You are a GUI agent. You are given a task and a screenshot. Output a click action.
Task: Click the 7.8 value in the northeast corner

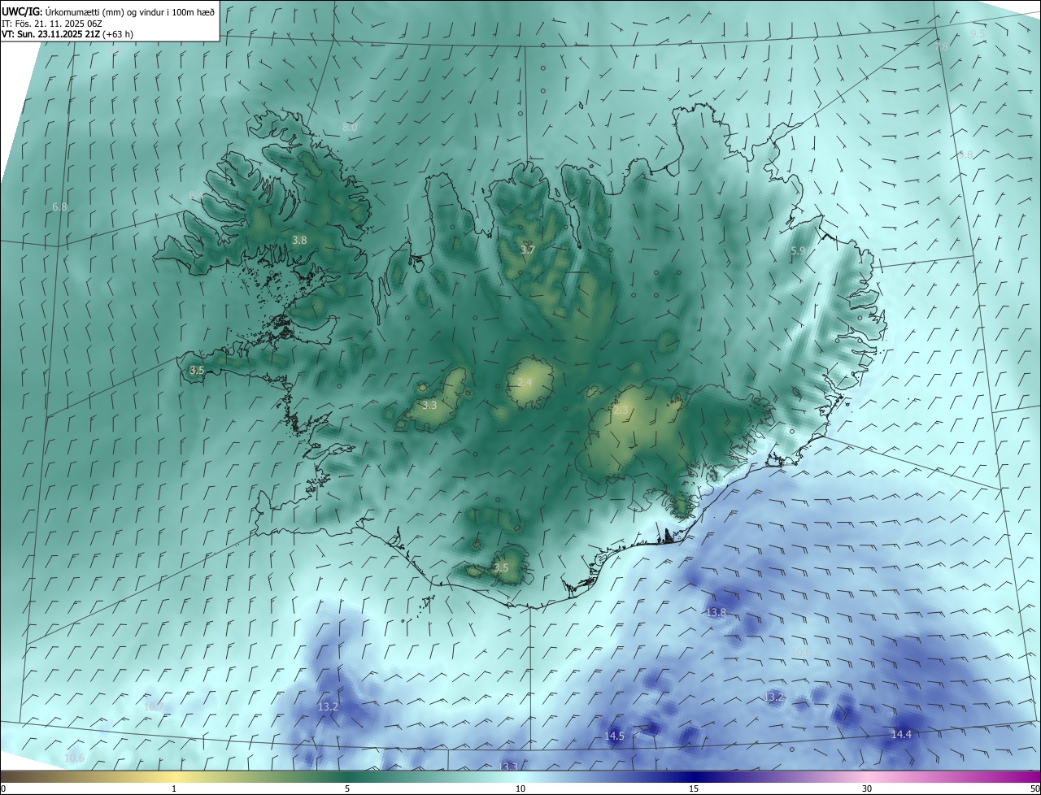tap(942, 46)
